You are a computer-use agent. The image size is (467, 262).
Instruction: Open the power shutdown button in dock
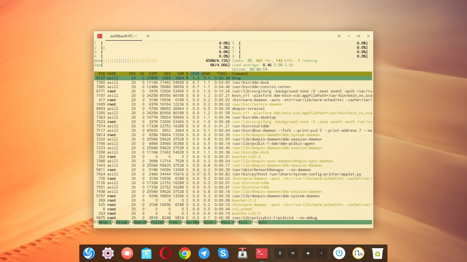click(339, 253)
